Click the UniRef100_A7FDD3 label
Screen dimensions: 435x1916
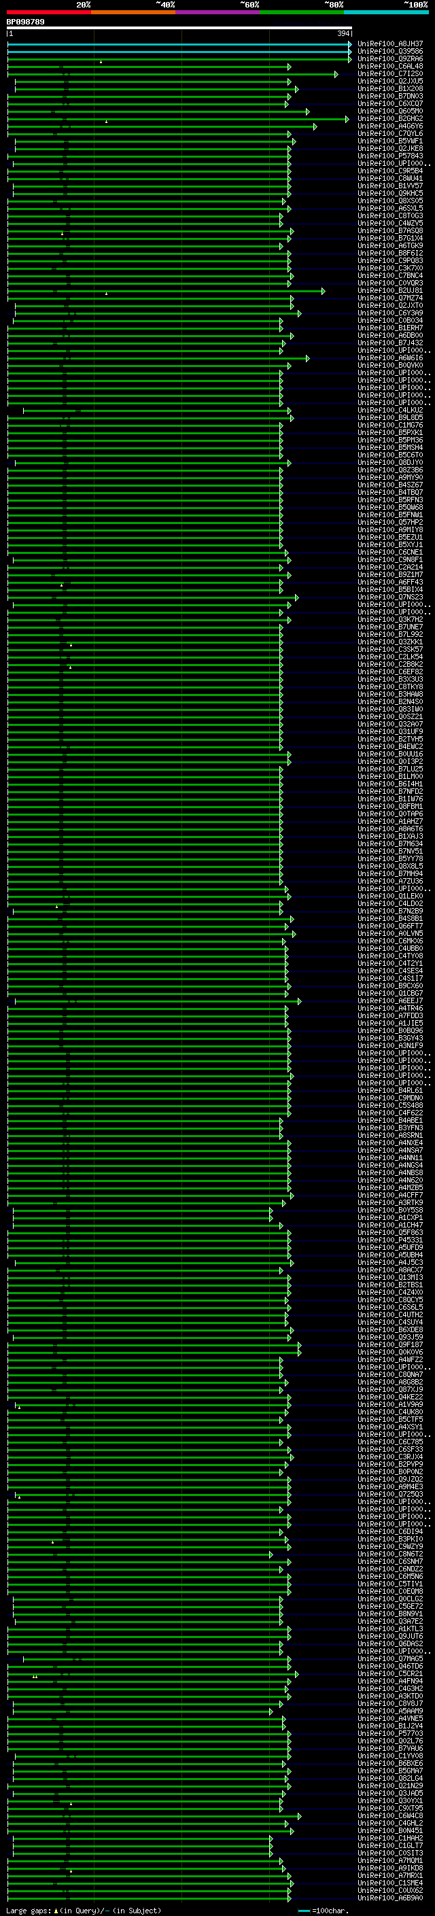click(x=390, y=1016)
